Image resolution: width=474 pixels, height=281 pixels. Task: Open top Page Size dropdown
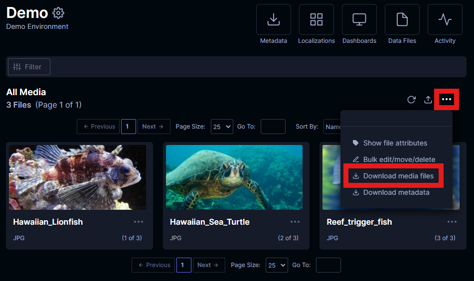coord(222,127)
